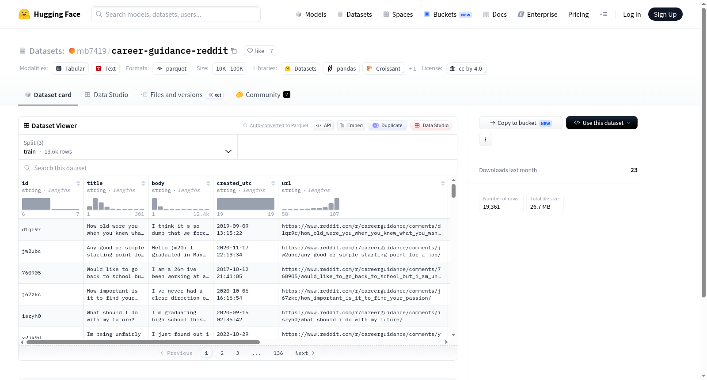Open Docs in top navigation
Image resolution: width=707 pixels, height=380 pixels.
coord(495,14)
